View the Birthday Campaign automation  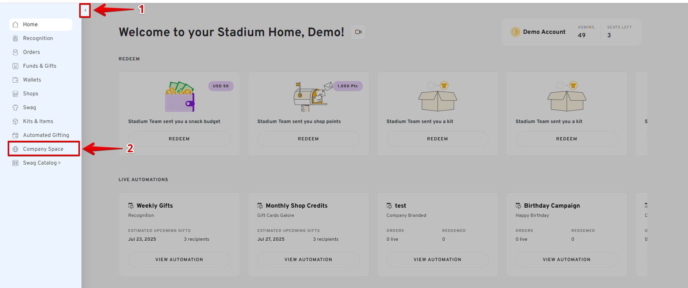click(567, 260)
